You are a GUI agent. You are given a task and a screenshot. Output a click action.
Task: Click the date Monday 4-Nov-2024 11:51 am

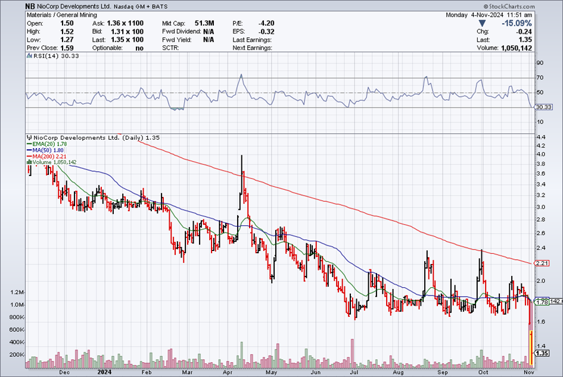489,15
